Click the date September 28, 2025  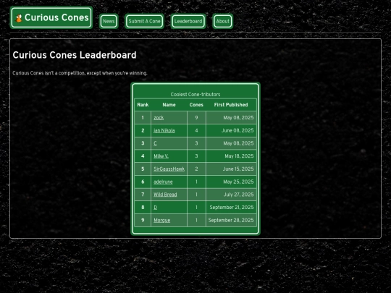pyautogui.click(x=231, y=220)
